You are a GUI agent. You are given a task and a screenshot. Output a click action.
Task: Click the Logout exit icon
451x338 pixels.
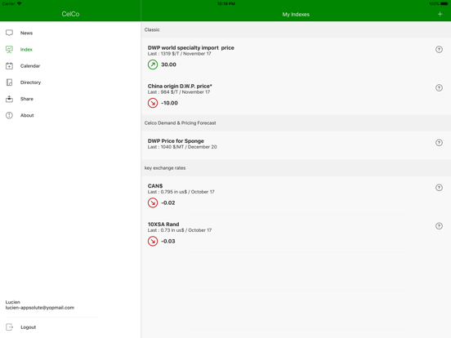9,327
